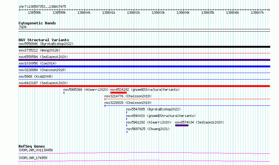Click the black nsv5556846 variant bar

[x=144, y=47]
